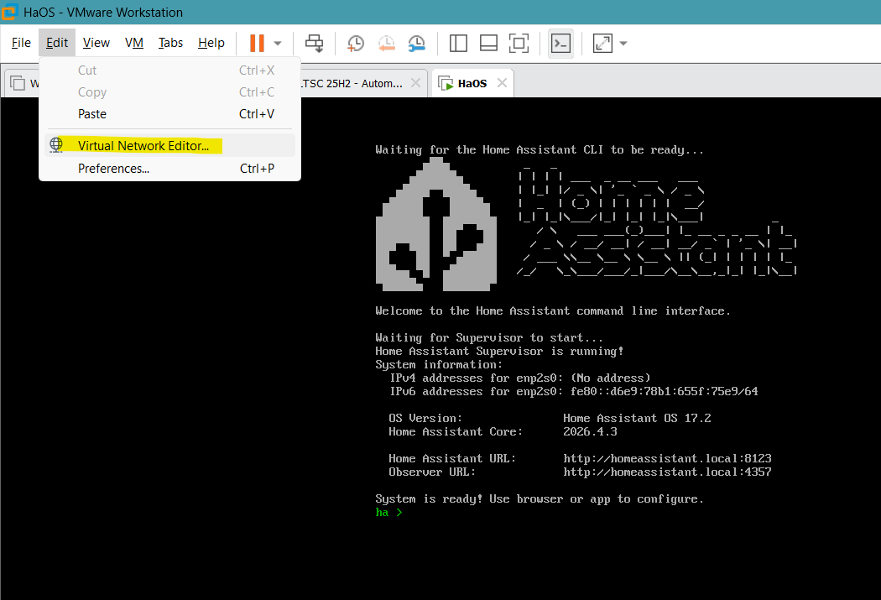Click the Home Assistant house logo
The width and height of the screenshot is (881, 600).
[x=436, y=224]
